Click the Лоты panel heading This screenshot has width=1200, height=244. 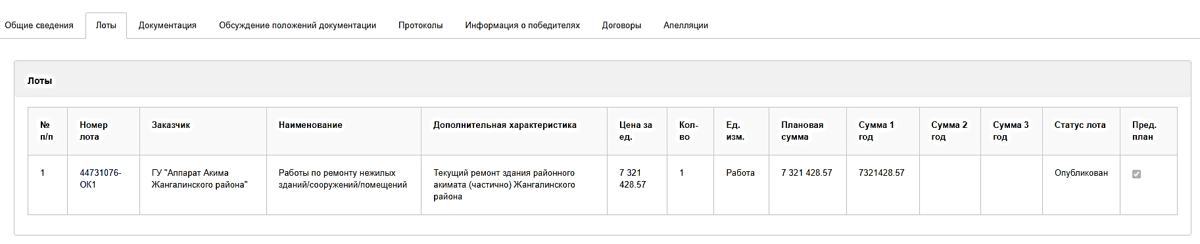pos(39,81)
